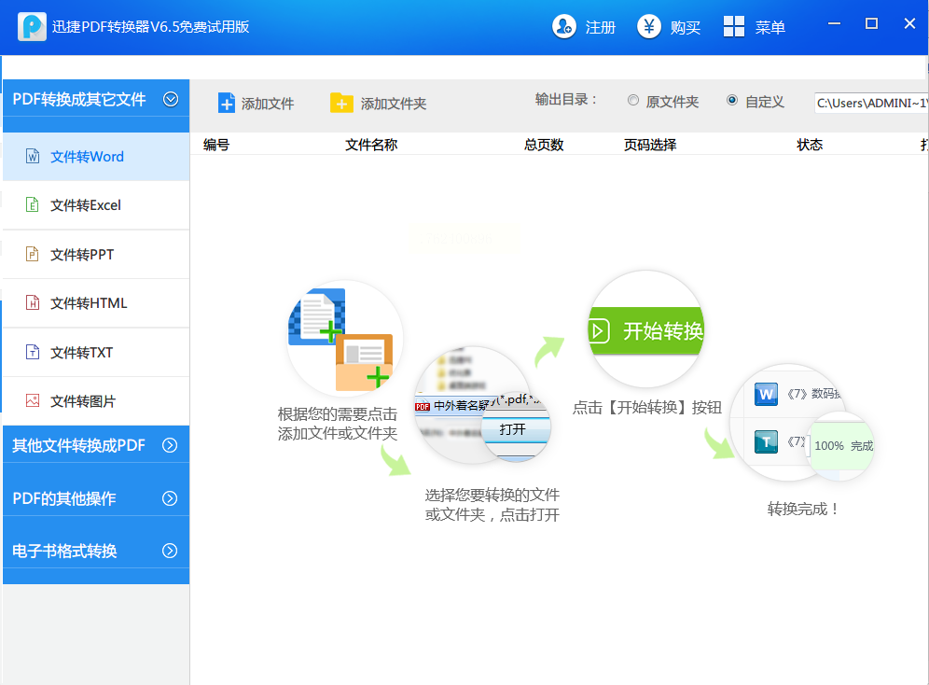The width and height of the screenshot is (929, 685).
Task: Select 文件转Word in sidebar
Action: click(x=87, y=157)
